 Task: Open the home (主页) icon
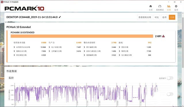(151, 6)
